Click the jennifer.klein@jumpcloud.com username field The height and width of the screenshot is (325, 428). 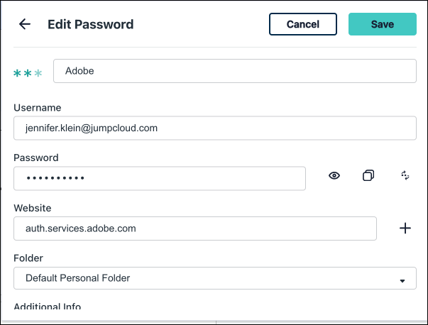(214, 128)
